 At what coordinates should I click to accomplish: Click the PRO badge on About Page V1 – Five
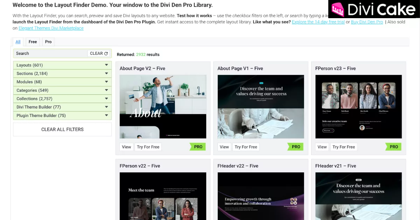(x=295, y=147)
